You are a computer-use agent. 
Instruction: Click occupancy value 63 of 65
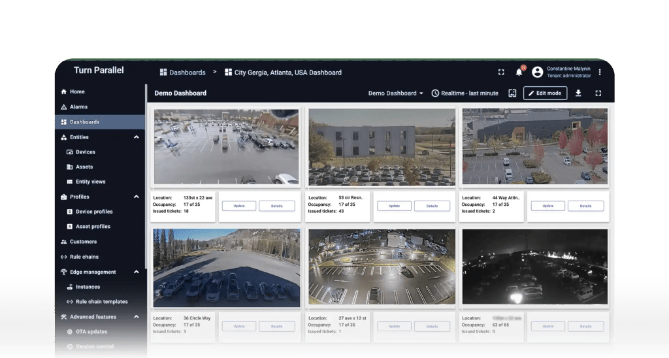[500, 325]
